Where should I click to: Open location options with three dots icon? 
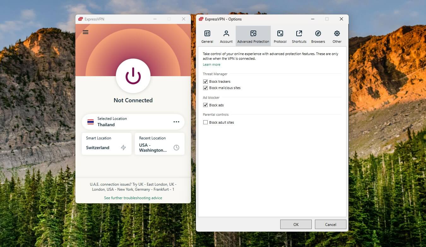[x=176, y=122]
